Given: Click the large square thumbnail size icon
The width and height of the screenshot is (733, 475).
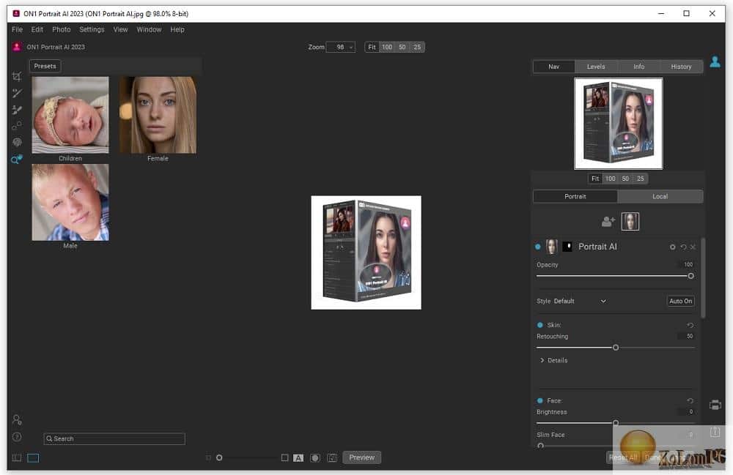Looking at the screenshot, I should [x=284, y=457].
